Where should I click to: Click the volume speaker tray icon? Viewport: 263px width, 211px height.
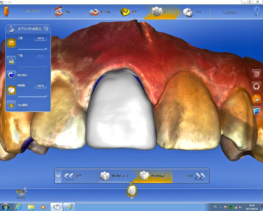tap(241, 207)
